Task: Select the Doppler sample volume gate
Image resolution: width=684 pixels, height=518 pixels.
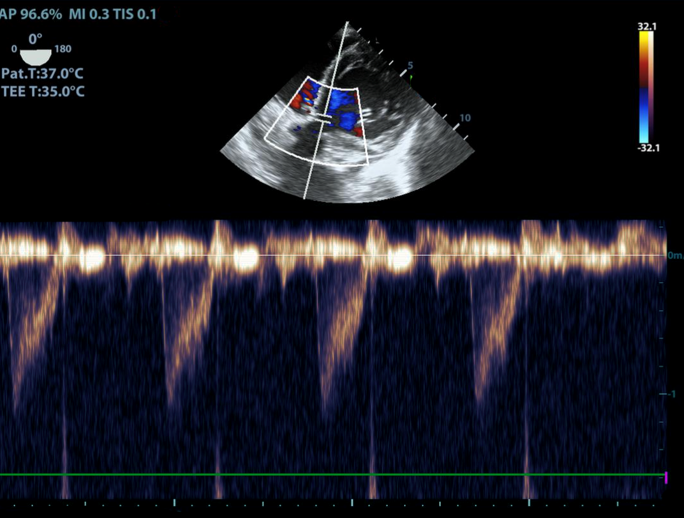Action: click(x=324, y=117)
